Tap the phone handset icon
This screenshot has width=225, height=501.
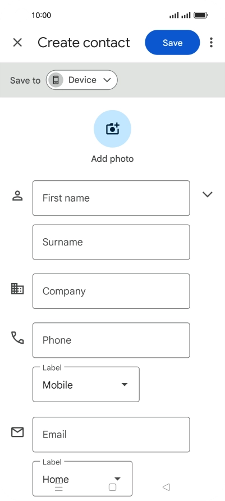click(17, 338)
